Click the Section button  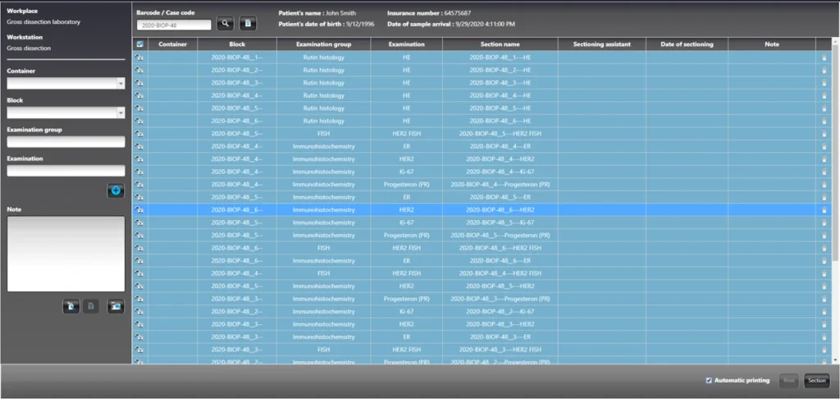tap(817, 381)
